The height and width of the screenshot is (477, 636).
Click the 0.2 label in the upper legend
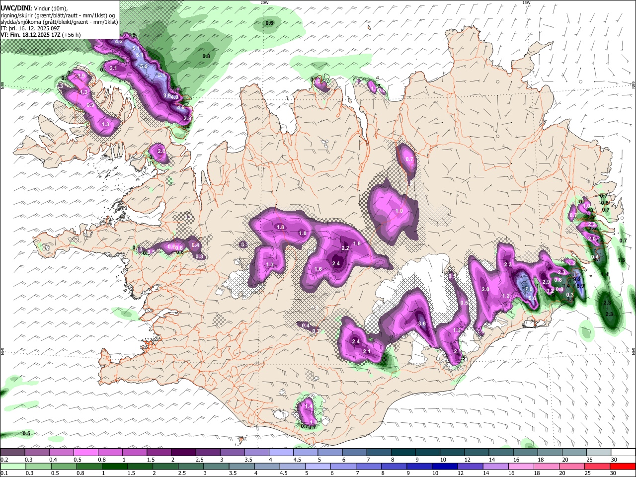click(3, 460)
